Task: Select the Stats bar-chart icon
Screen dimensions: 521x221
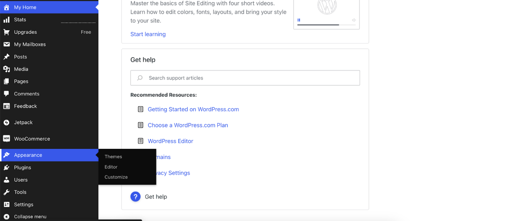Action: pos(7,20)
